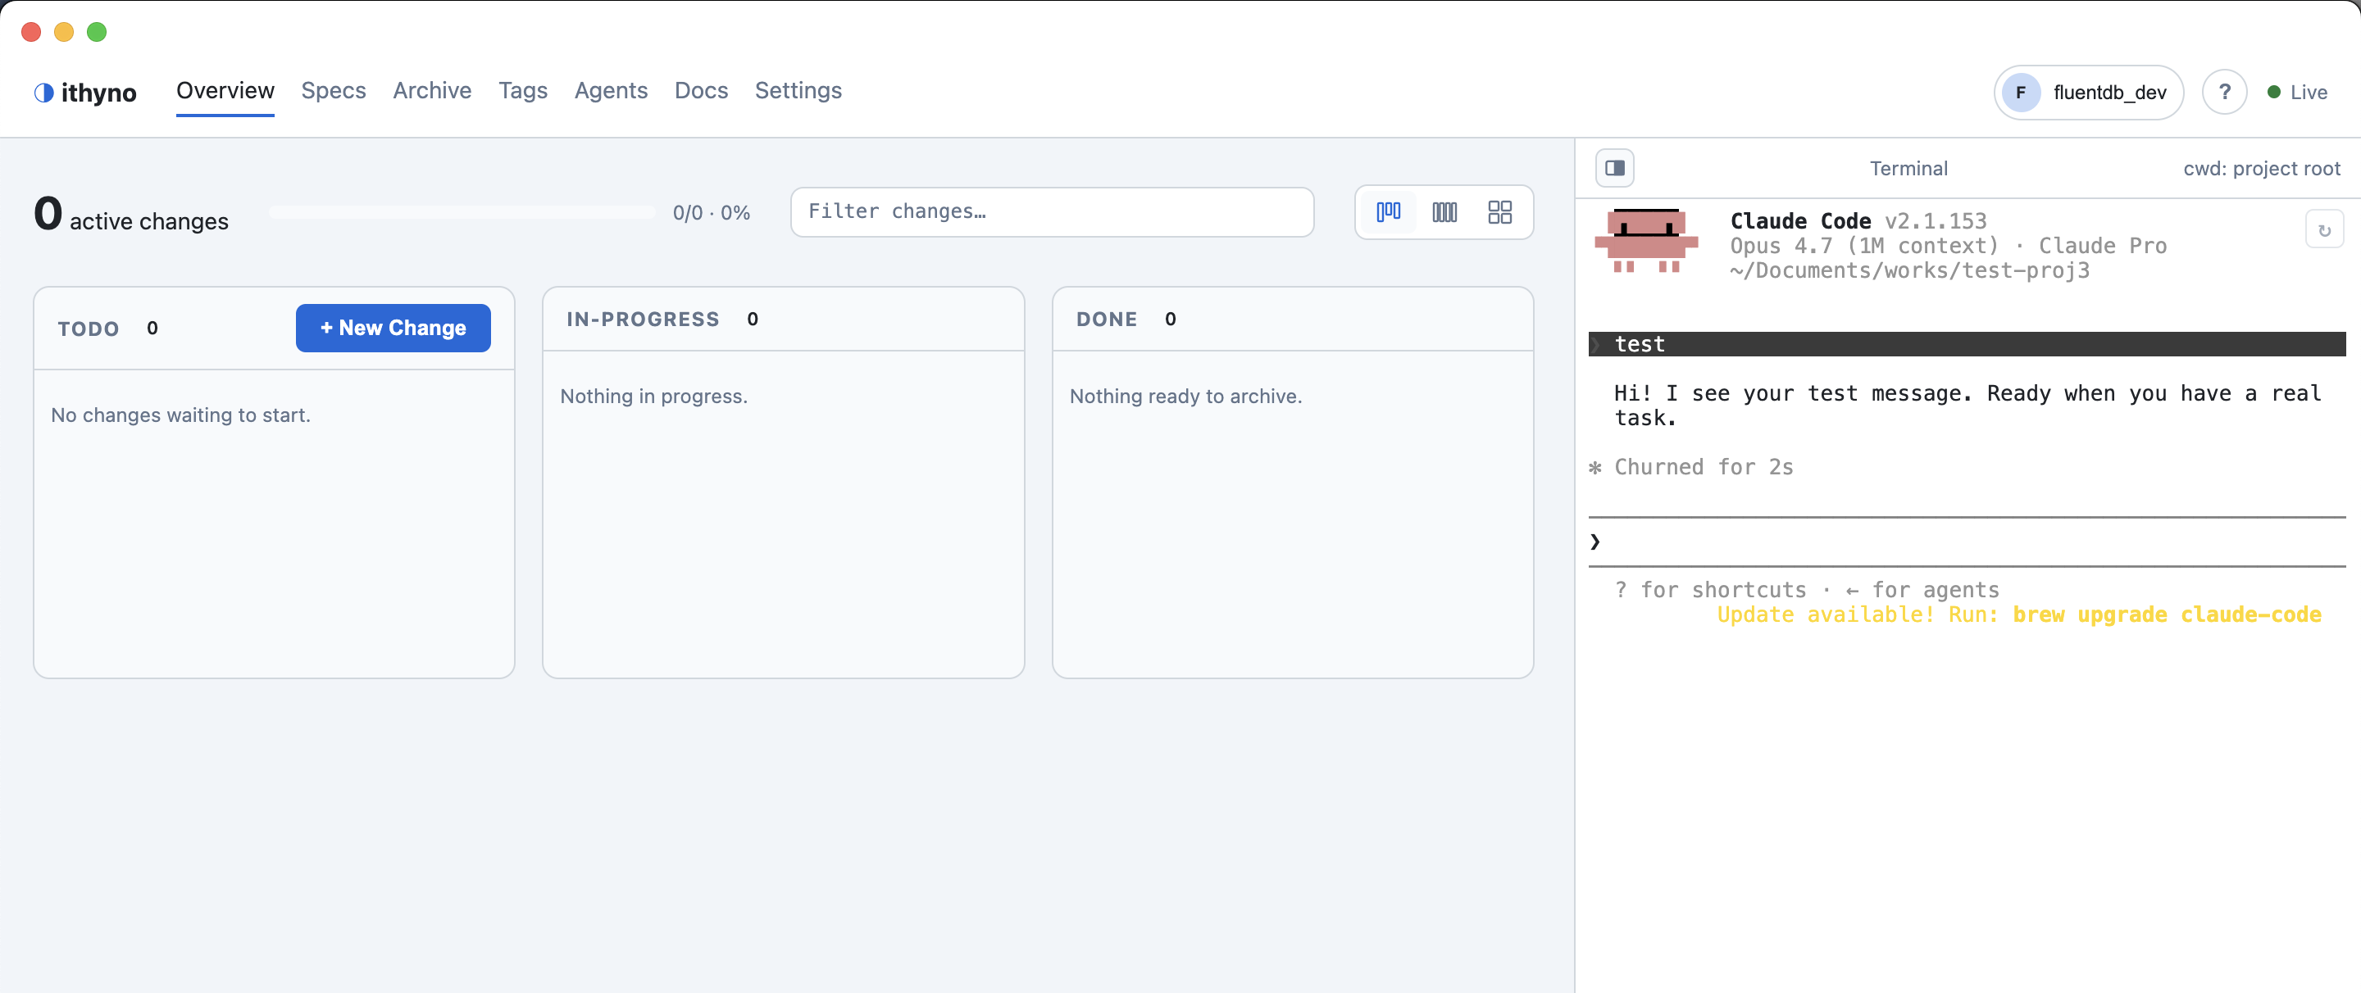This screenshot has height=993, width=2361.
Task: Click the Claude Code pixel mascot
Action: click(x=1646, y=240)
